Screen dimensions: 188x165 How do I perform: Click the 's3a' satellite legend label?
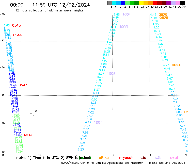coord(143,158)
